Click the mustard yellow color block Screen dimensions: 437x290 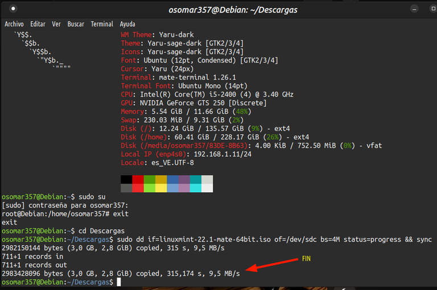(161, 180)
